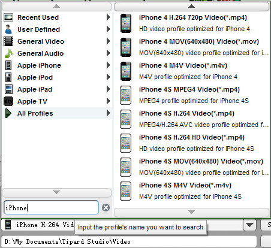Click the iPhone 4S M4V Video phone icon
The height and width of the screenshot is (248, 271).
tap(125, 191)
